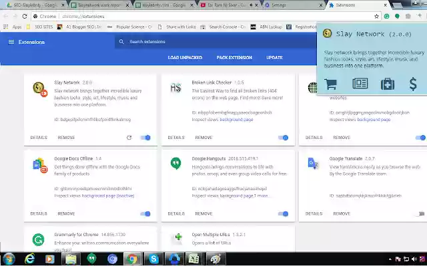Click the LOAD UNPACKED button
The height and width of the screenshot is (266, 427).
pos(185,58)
